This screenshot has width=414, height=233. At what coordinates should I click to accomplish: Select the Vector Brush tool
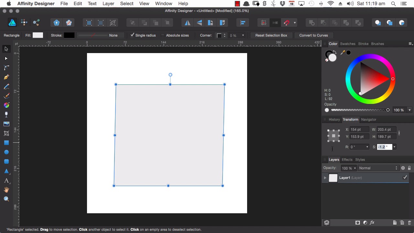6,96
